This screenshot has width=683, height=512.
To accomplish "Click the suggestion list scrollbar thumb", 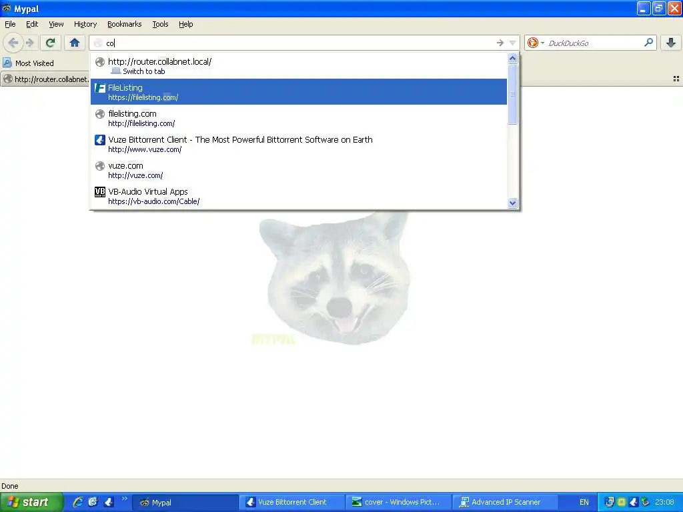I will coord(513,94).
